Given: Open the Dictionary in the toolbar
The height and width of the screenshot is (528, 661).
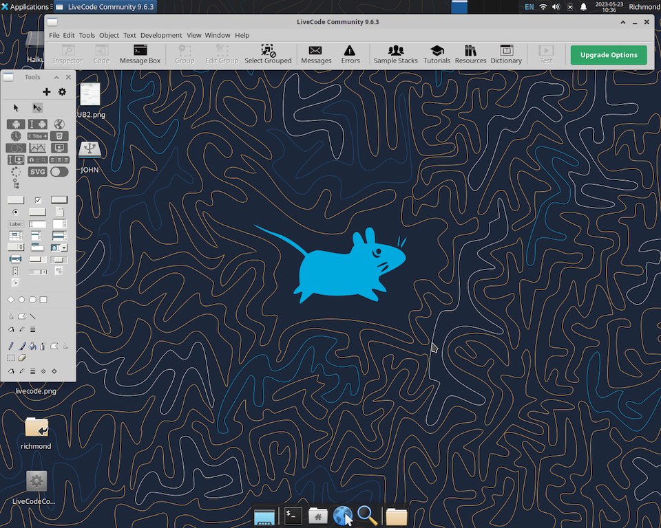Looking at the screenshot, I should coord(506,54).
